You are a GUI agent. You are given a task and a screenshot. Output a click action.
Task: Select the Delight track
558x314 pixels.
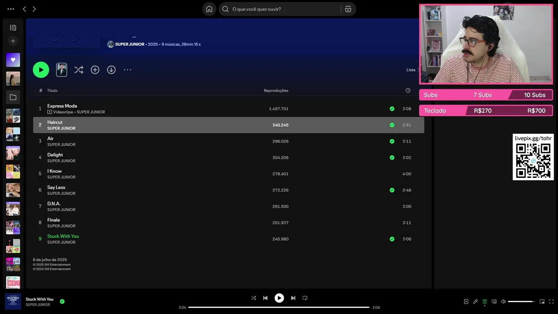coord(228,157)
